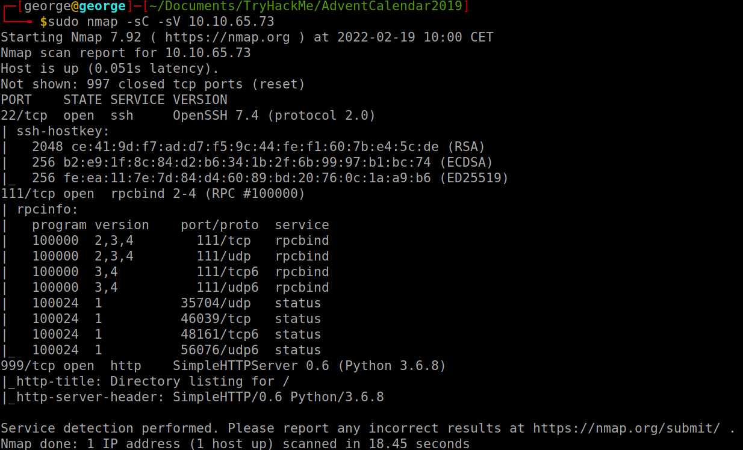Click the RSA host key fingerprint line
This screenshot has width=743, height=450.
point(259,147)
